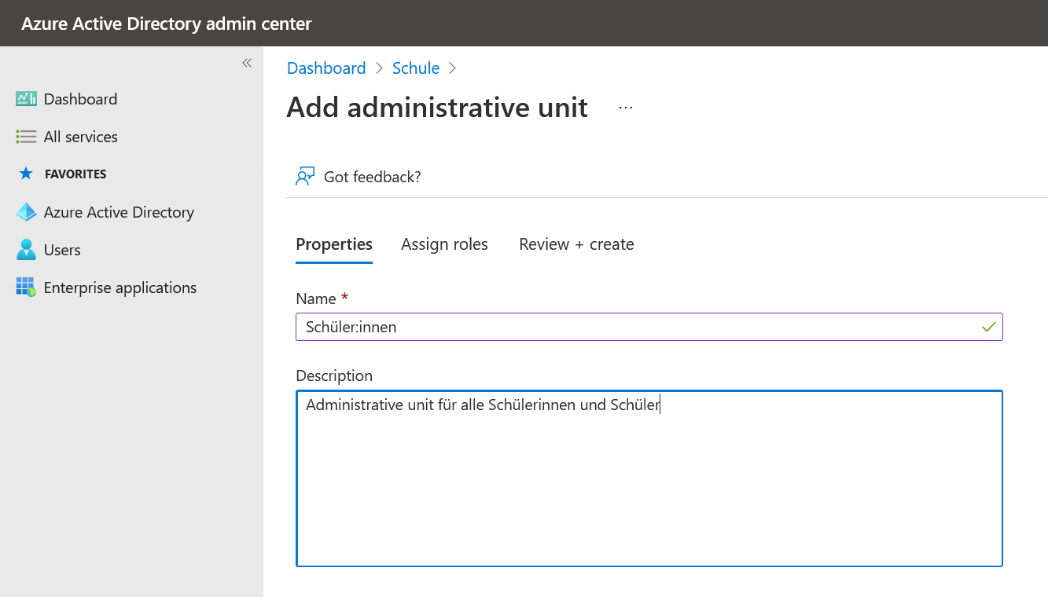Navigate to Schule in the breadcrumb
Image resolution: width=1048 pixels, height=597 pixels.
(416, 68)
